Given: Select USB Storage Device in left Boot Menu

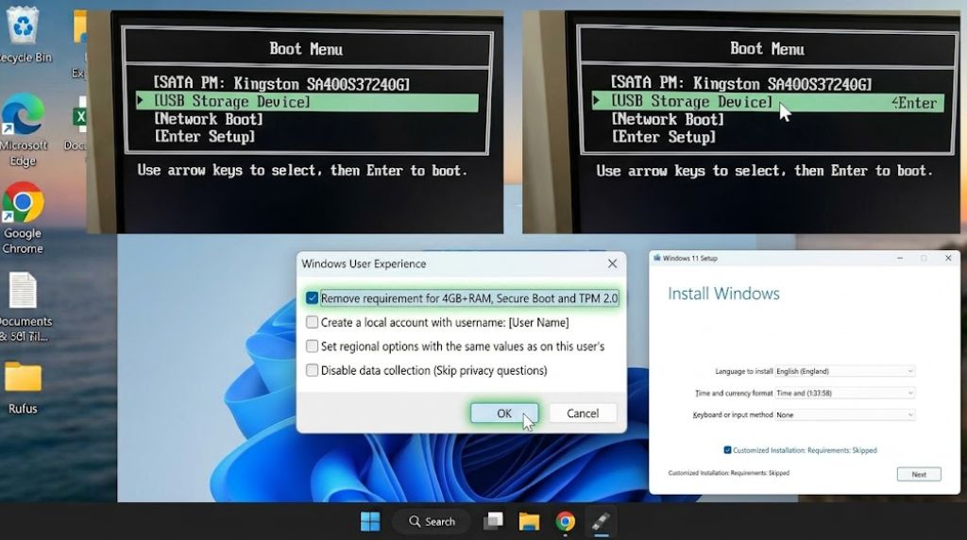Looking at the screenshot, I should click(x=307, y=102).
